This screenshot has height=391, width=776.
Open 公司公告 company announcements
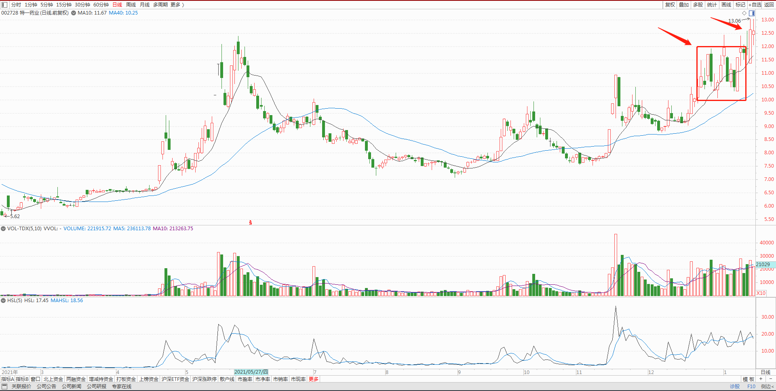click(x=46, y=387)
